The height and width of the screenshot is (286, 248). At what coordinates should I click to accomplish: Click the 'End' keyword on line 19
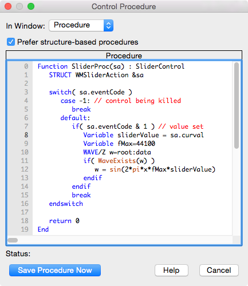pyautogui.click(x=43, y=229)
